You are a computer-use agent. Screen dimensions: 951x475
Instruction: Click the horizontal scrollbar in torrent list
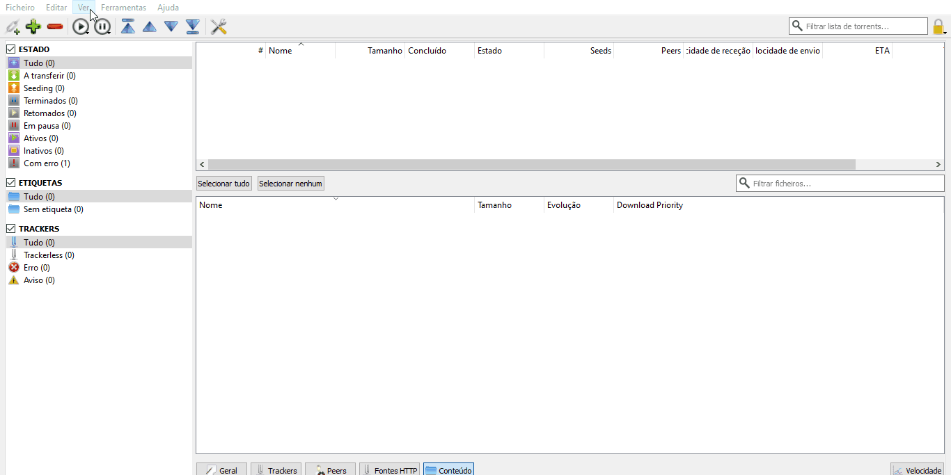click(x=530, y=165)
